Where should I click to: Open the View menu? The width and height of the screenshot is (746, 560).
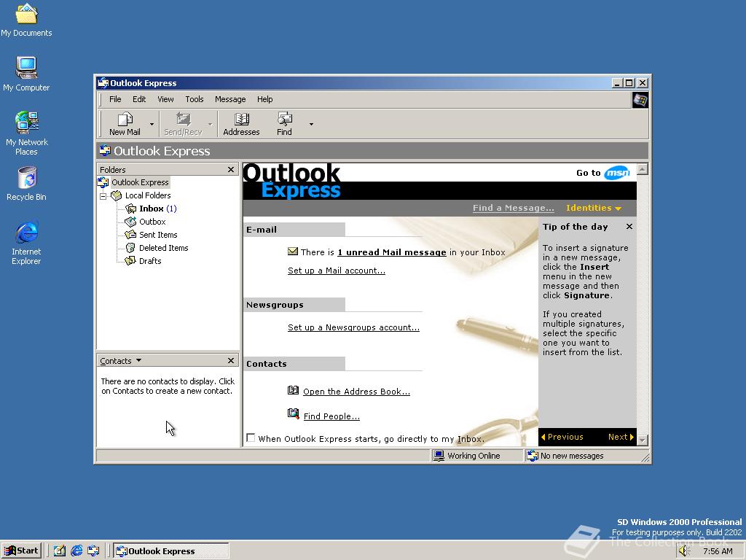pyautogui.click(x=165, y=99)
